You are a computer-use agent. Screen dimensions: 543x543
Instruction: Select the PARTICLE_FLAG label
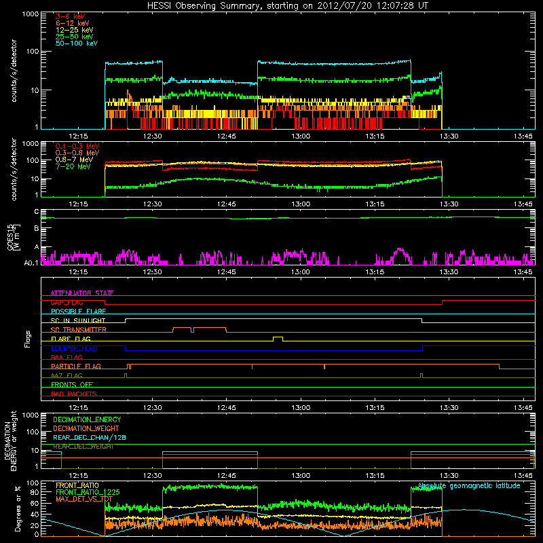pos(76,367)
